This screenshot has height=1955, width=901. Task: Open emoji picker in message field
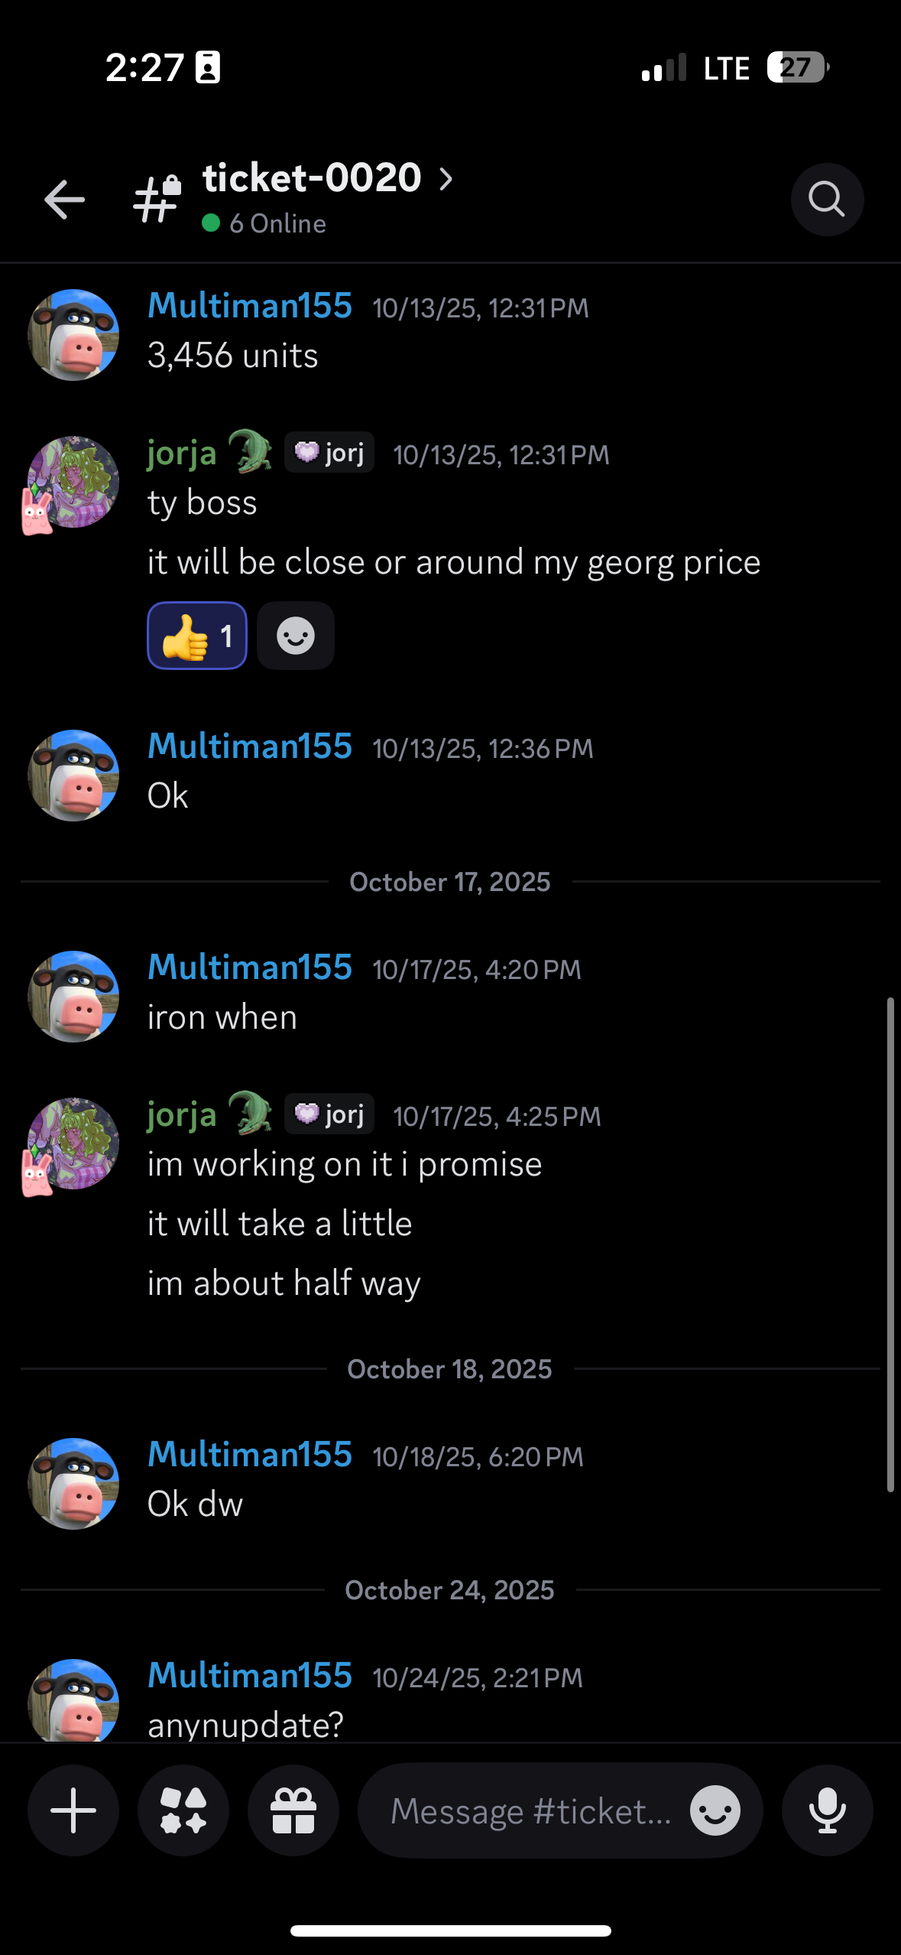pos(715,1810)
